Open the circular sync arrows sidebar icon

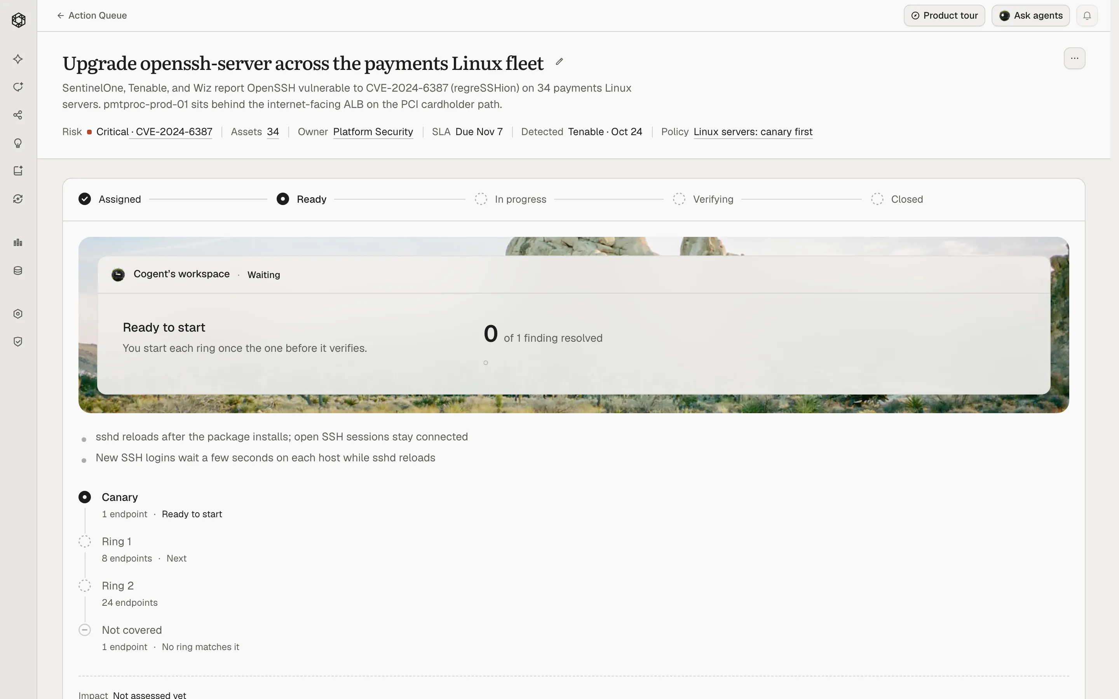pos(18,199)
